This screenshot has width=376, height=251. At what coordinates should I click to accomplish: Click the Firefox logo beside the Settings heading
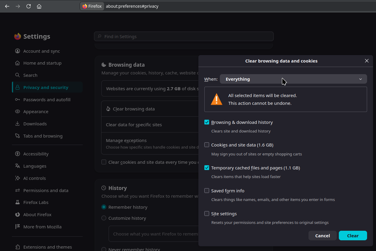(18, 36)
